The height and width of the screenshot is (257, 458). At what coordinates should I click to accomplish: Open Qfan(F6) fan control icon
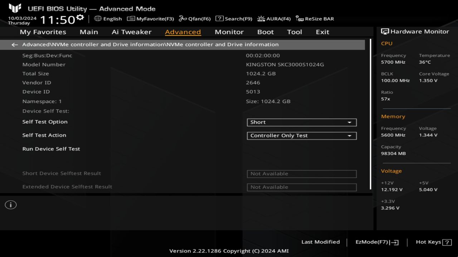click(183, 19)
